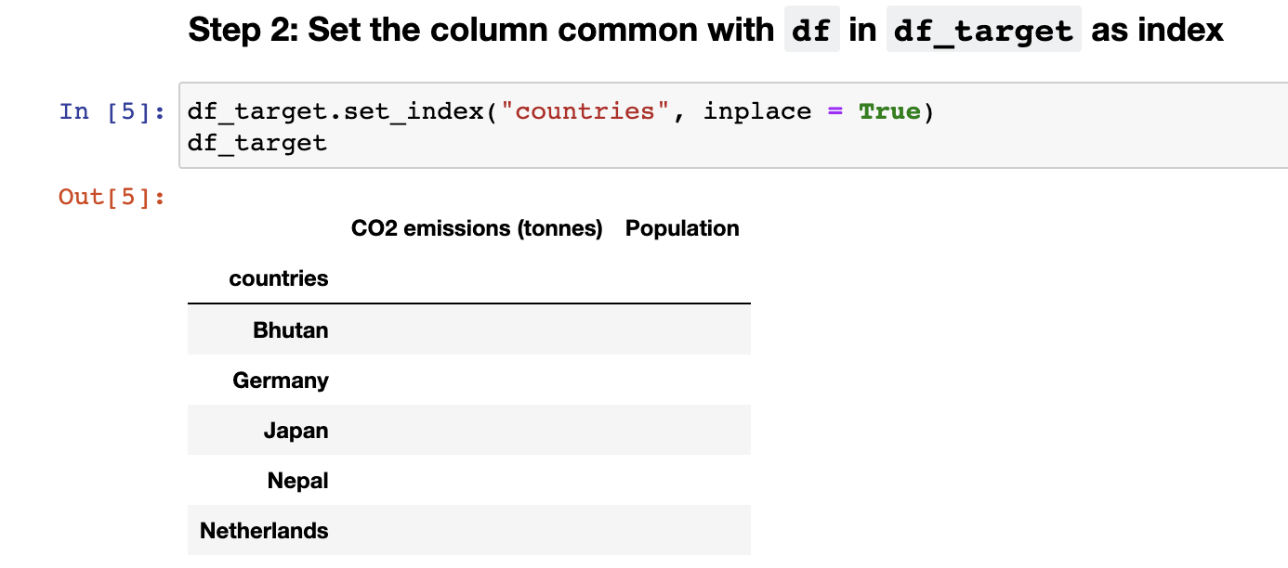This screenshot has height=568, width=1288.
Task: Select the Bhutan row label
Action: coord(290,330)
